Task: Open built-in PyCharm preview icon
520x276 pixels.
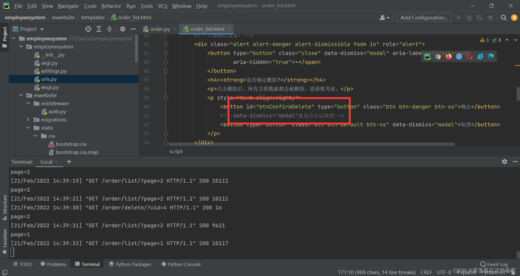Action: point(427,56)
